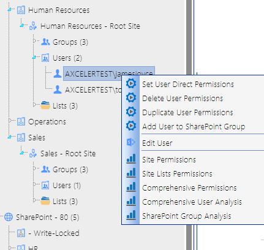Expand the Operations node
The height and width of the screenshot is (250, 264).
[10, 121]
